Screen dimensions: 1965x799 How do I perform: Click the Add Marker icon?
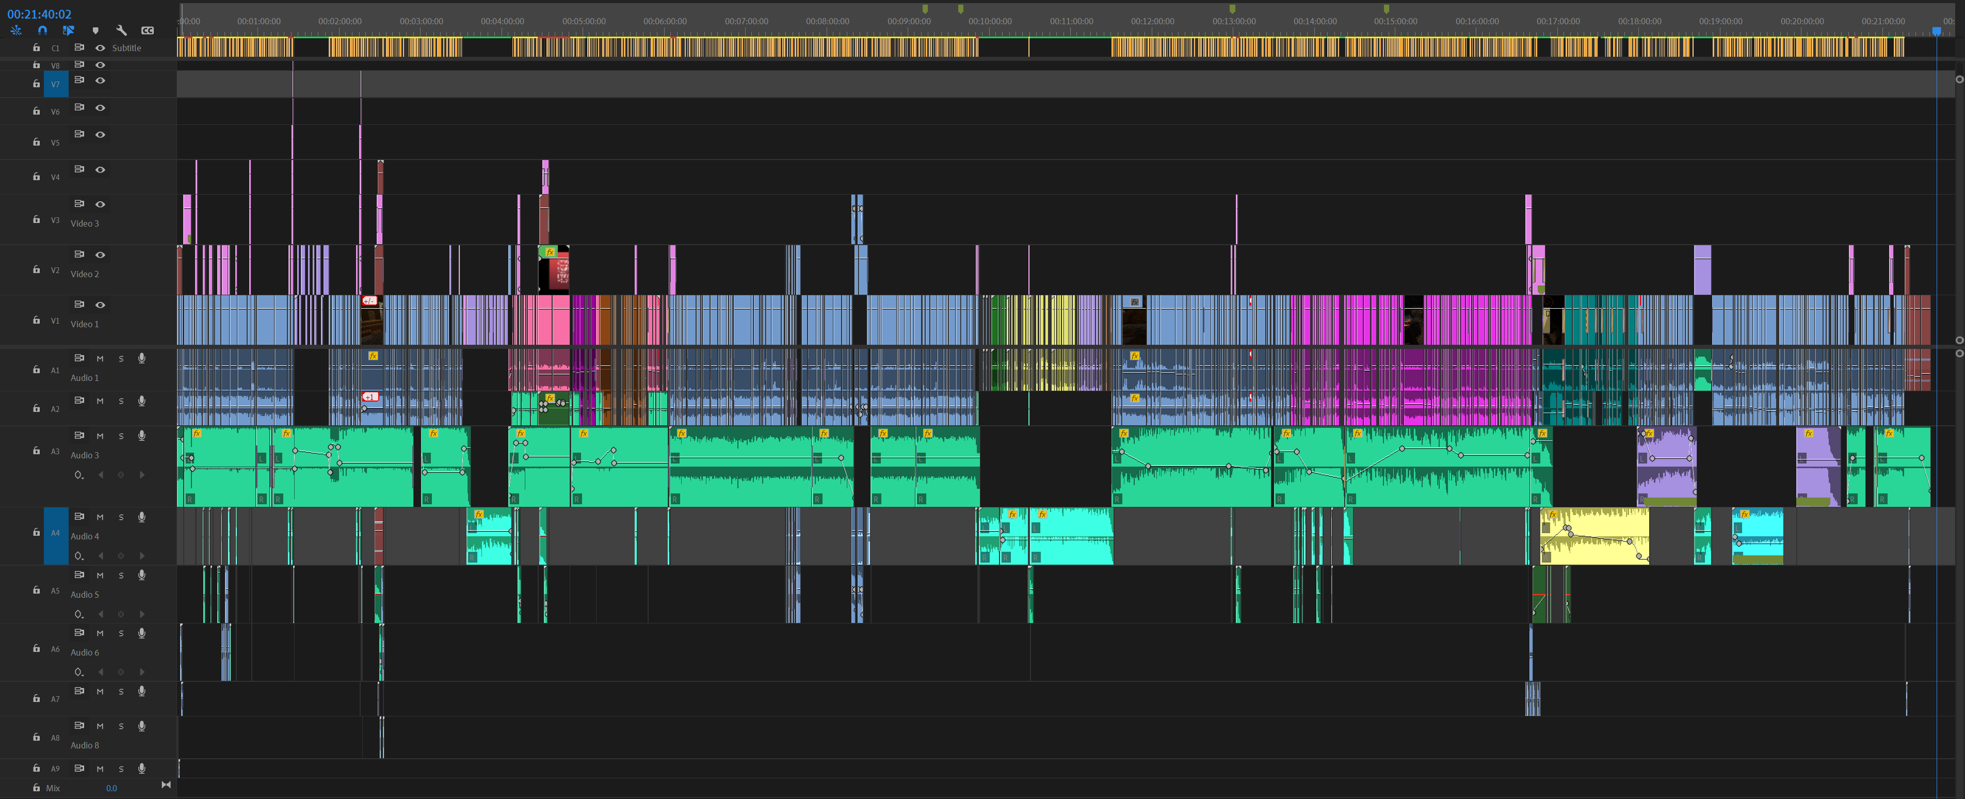pos(95,30)
